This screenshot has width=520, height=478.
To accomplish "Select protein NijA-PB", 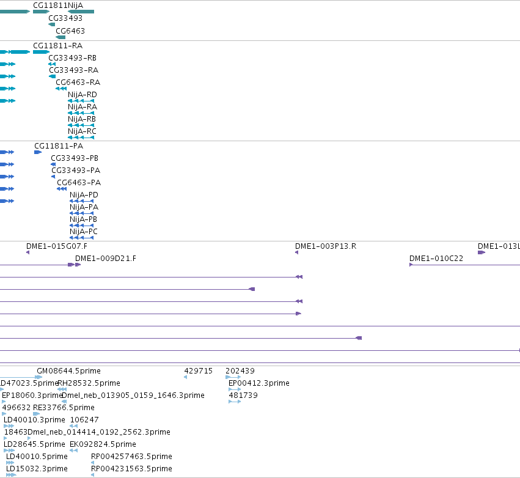I will tap(82, 226).
